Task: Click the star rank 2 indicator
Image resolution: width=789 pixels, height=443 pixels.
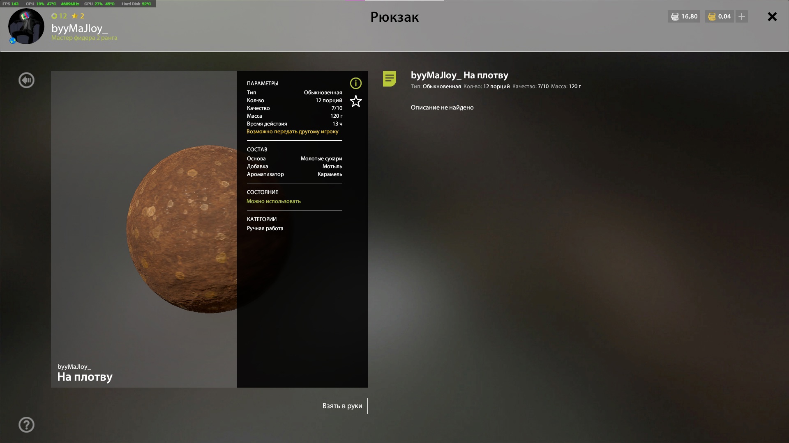Action: click(78, 16)
